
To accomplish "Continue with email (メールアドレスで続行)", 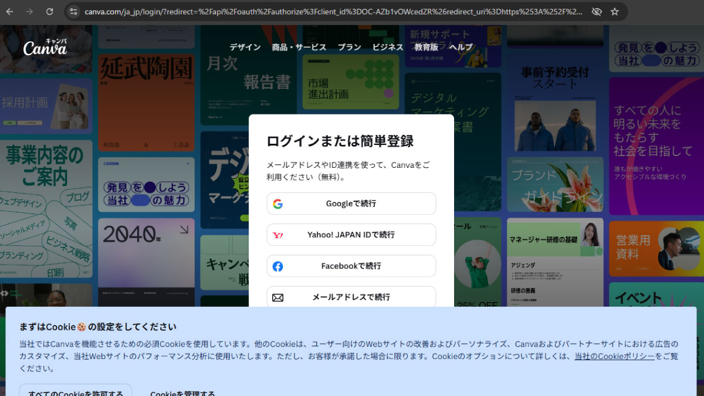I will 351,297.
